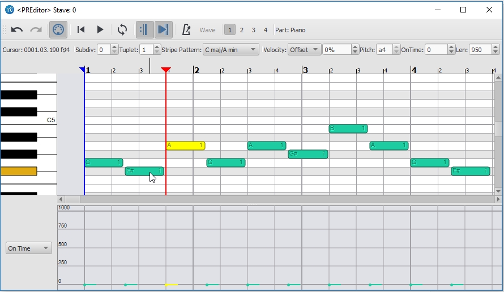Switch to voice 3
This screenshot has width=504, height=292.
coord(254,30)
